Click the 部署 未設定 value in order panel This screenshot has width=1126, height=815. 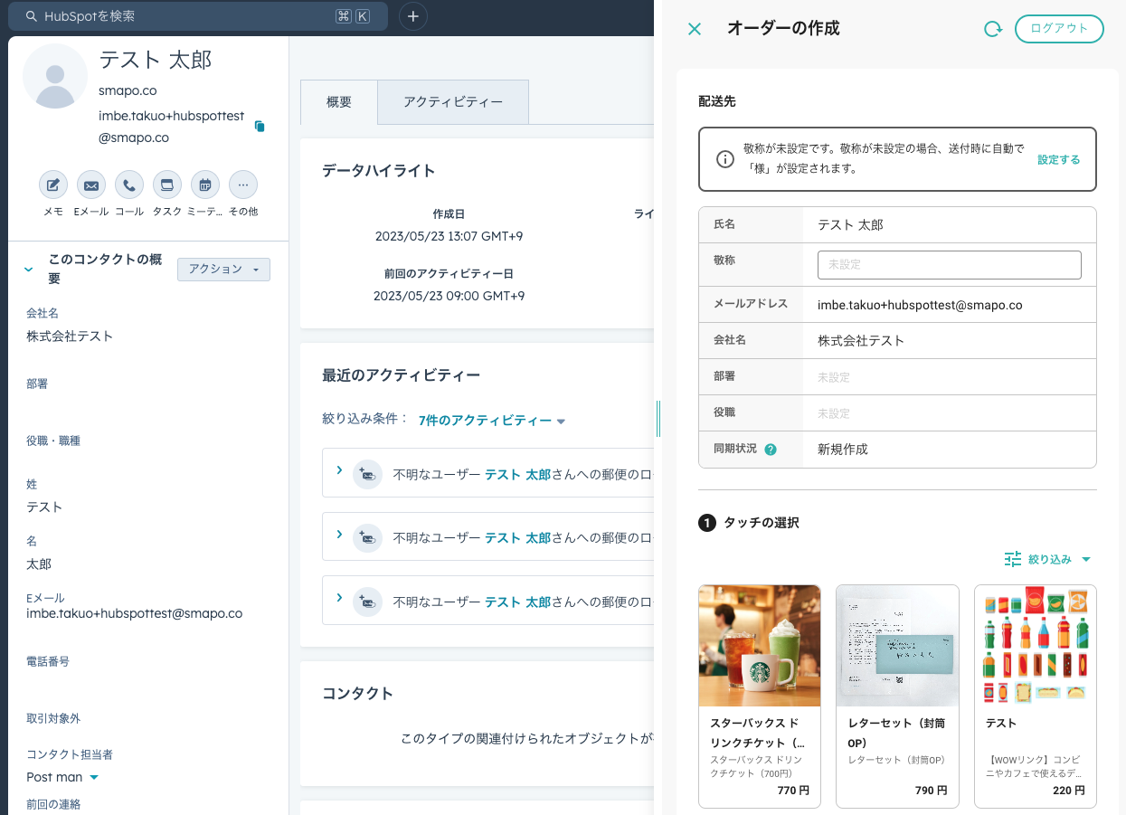point(834,377)
